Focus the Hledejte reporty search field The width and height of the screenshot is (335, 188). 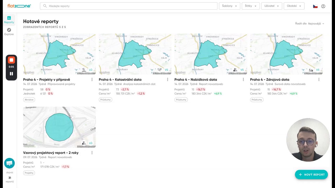click(x=129, y=6)
